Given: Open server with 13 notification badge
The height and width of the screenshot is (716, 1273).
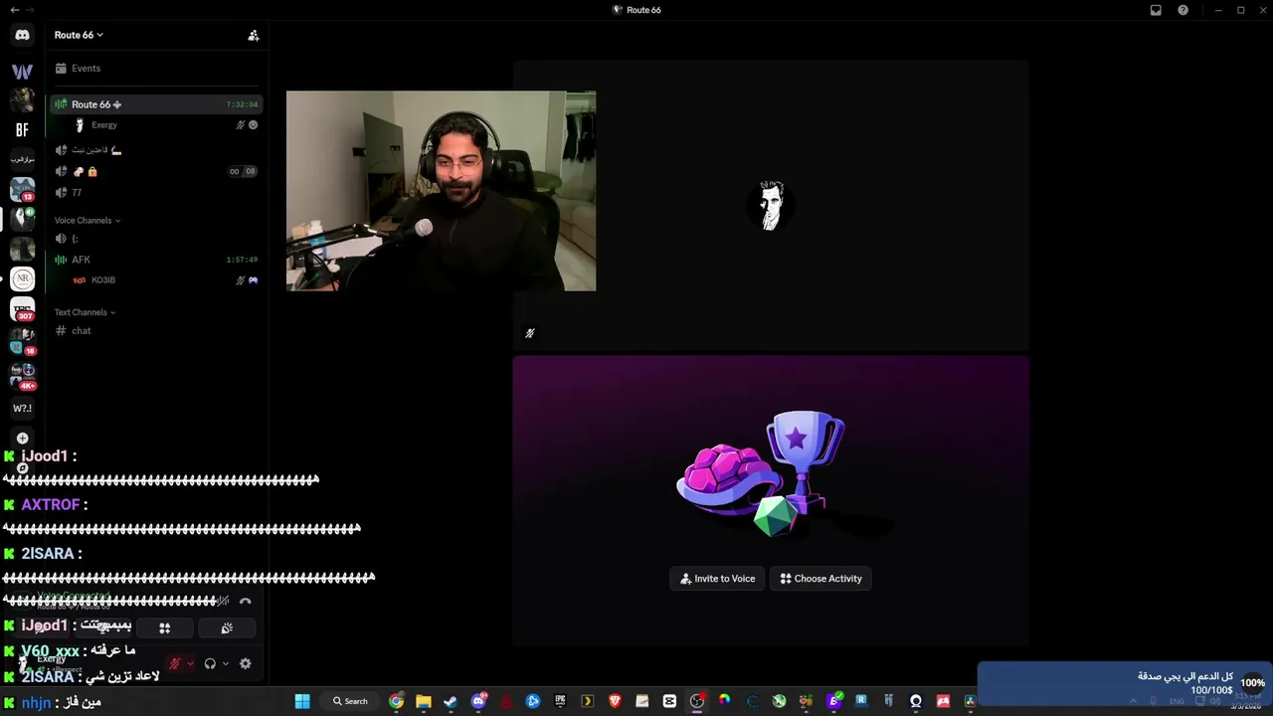Looking at the screenshot, I should click(x=22, y=189).
